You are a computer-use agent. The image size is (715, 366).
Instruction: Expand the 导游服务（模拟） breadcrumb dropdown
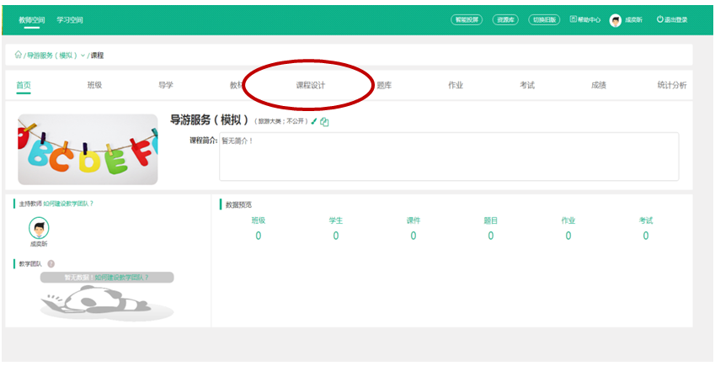(83, 56)
